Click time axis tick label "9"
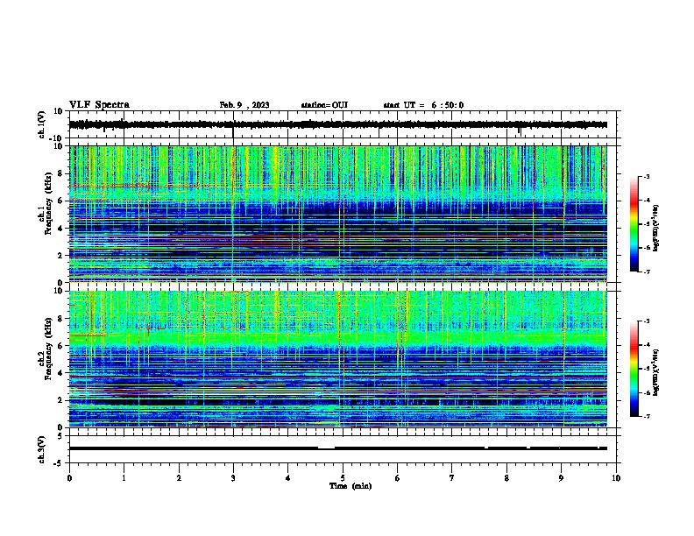This screenshot has height=536, width=694. (561, 478)
